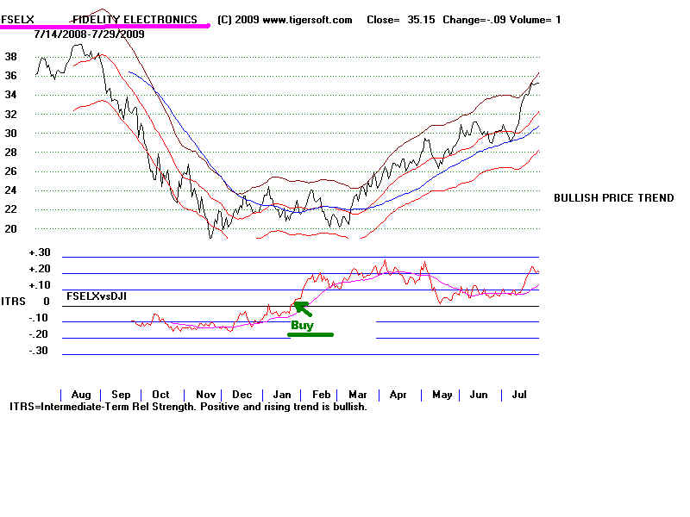The height and width of the screenshot is (517, 690).
Task: Click the Volume= 1 readout
Action: 535,19
